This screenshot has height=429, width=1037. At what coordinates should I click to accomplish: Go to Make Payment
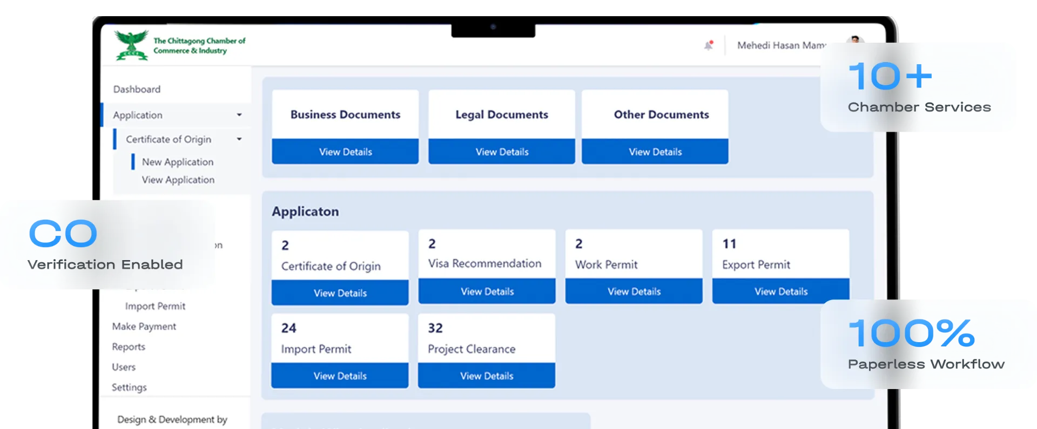[x=144, y=326]
